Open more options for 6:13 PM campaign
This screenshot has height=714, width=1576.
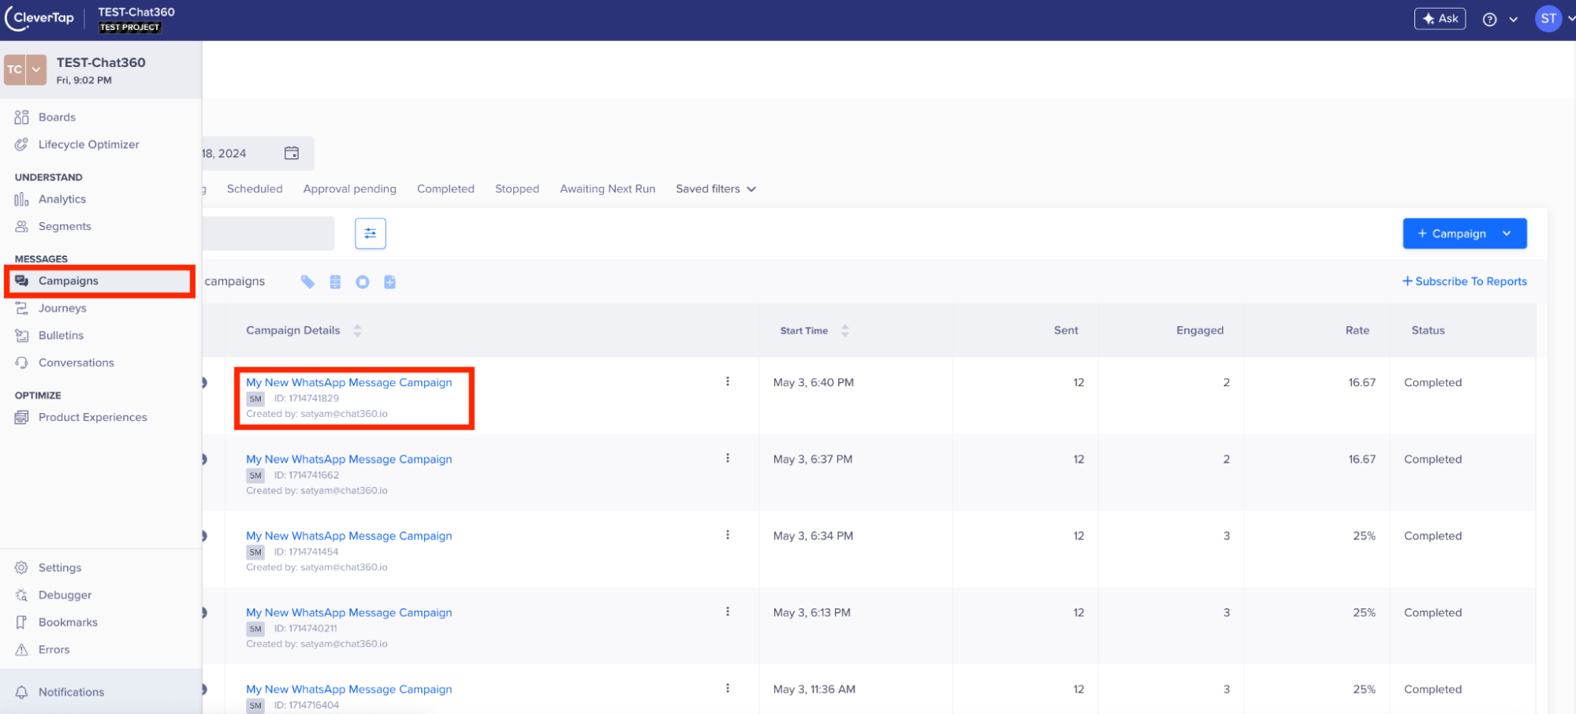tap(727, 612)
